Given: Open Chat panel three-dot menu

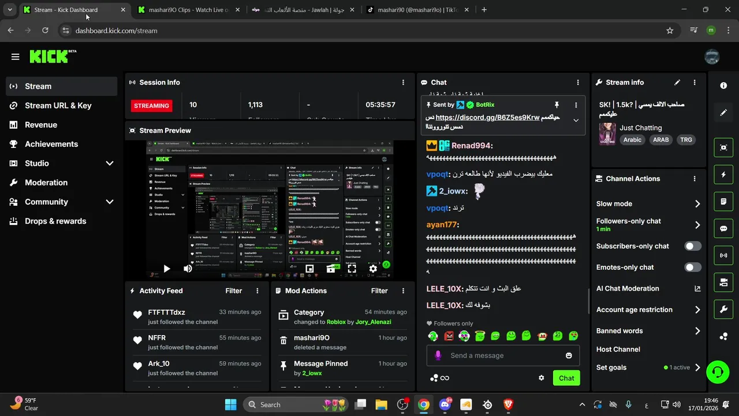Looking at the screenshot, I should (x=578, y=83).
